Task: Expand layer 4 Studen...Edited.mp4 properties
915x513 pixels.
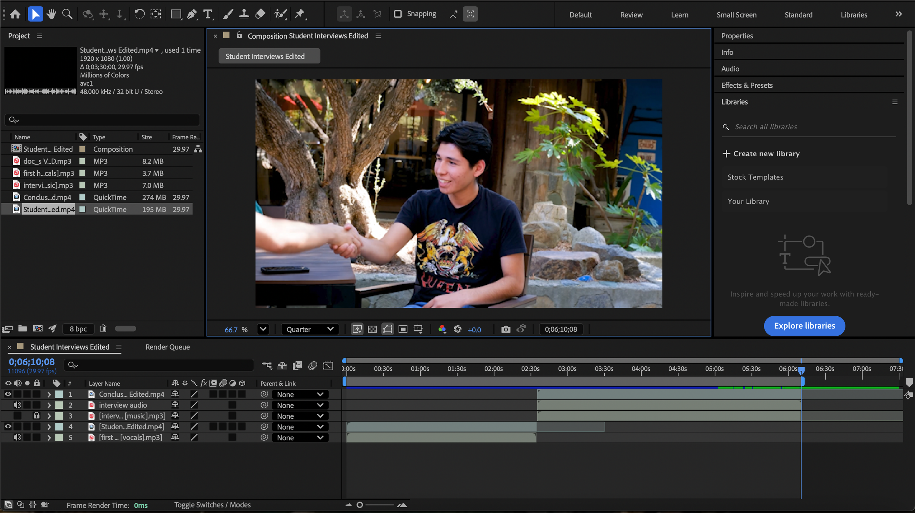Action: pyautogui.click(x=49, y=427)
